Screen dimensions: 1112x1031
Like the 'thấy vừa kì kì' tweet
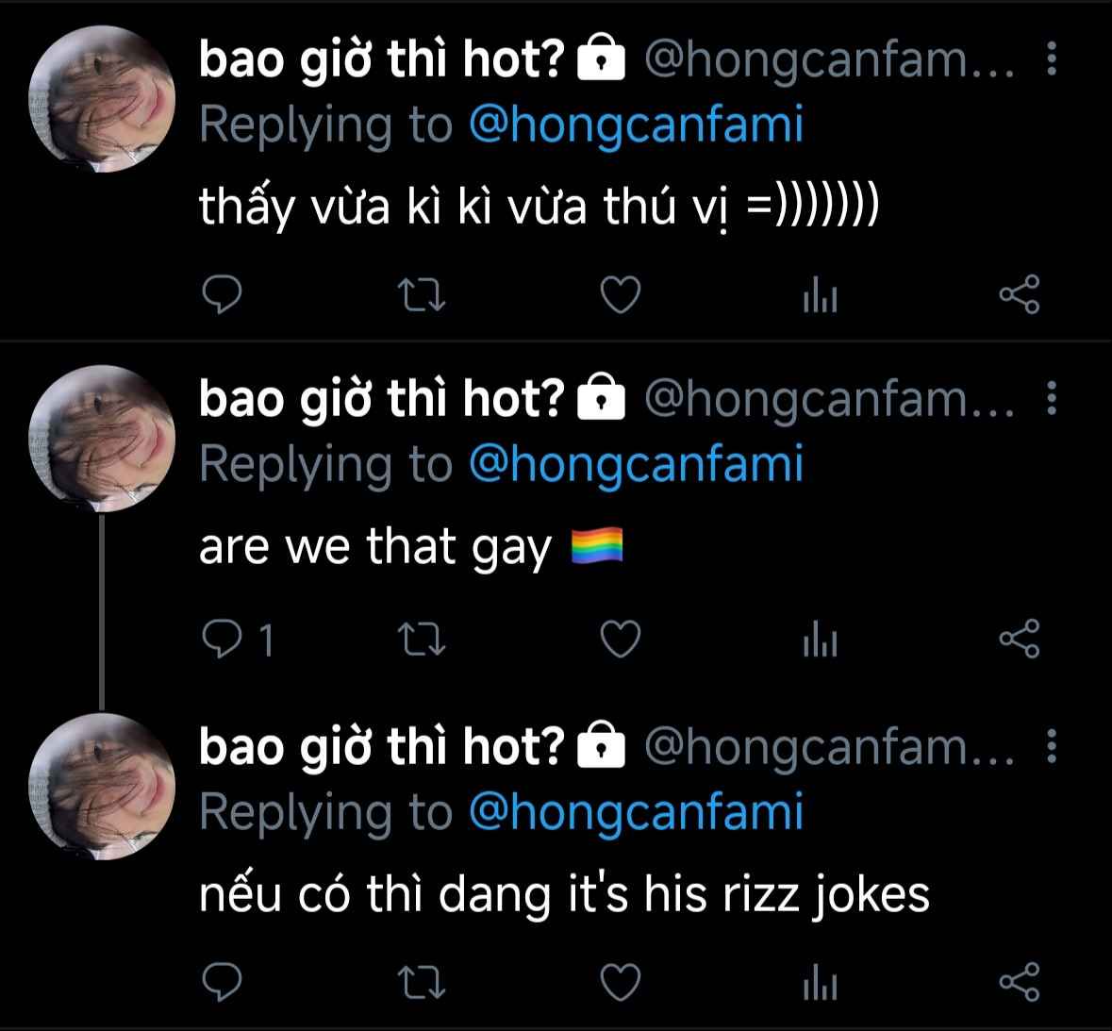tap(621, 295)
